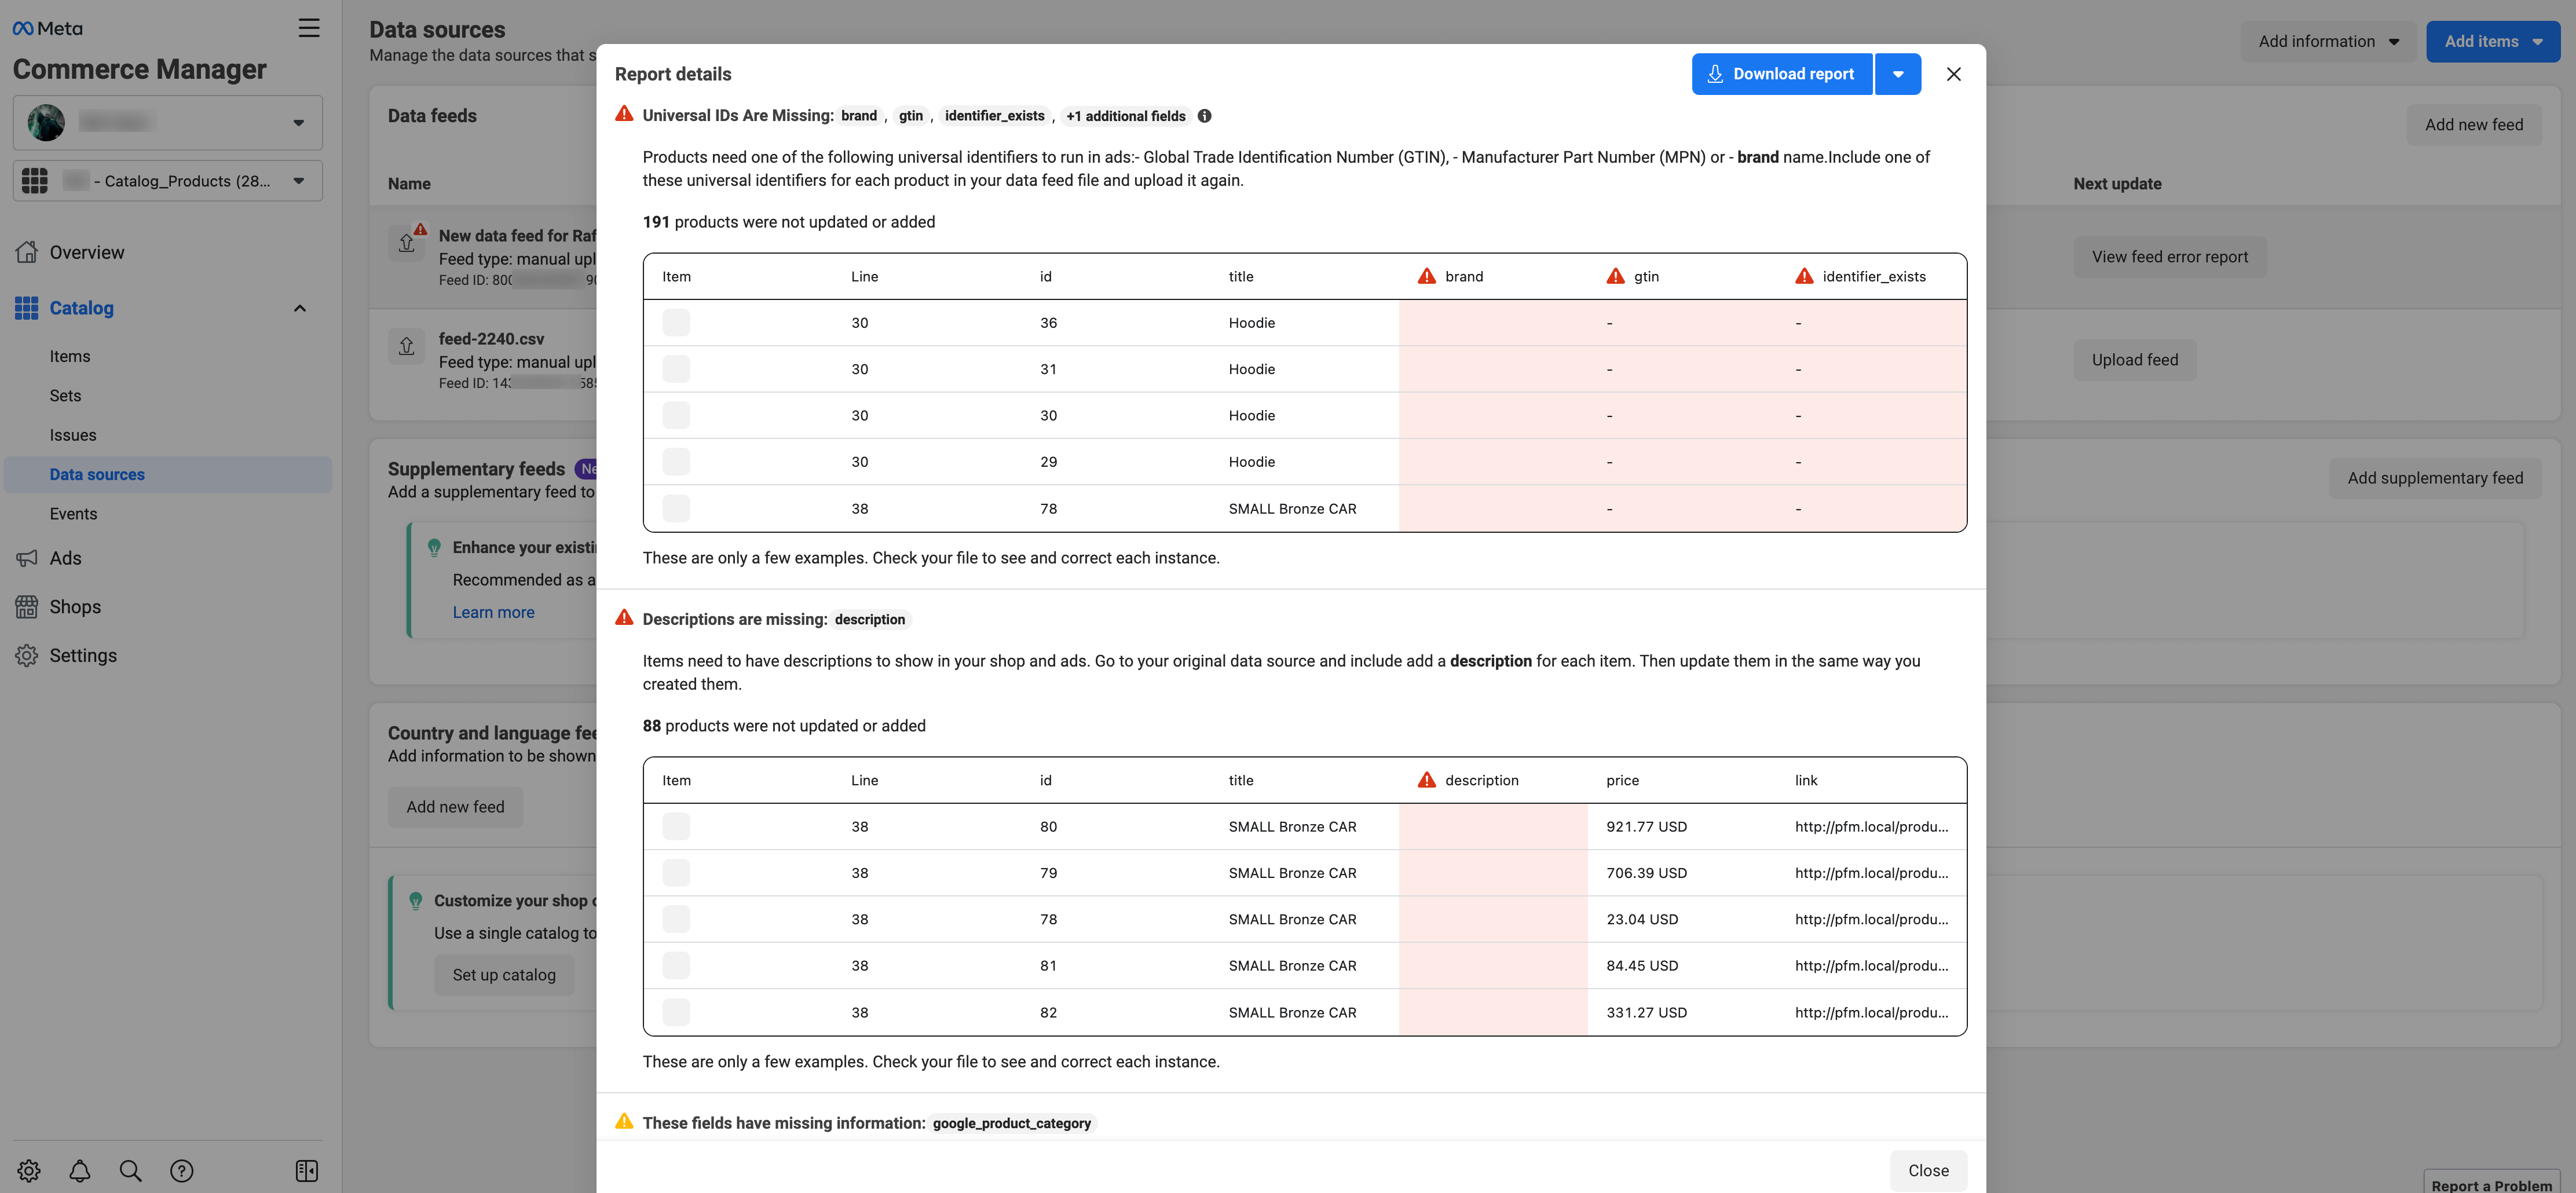Image resolution: width=2576 pixels, height=1193 pixels.
Task: Click the search magnifier icon
Action: coord(131,1170)
